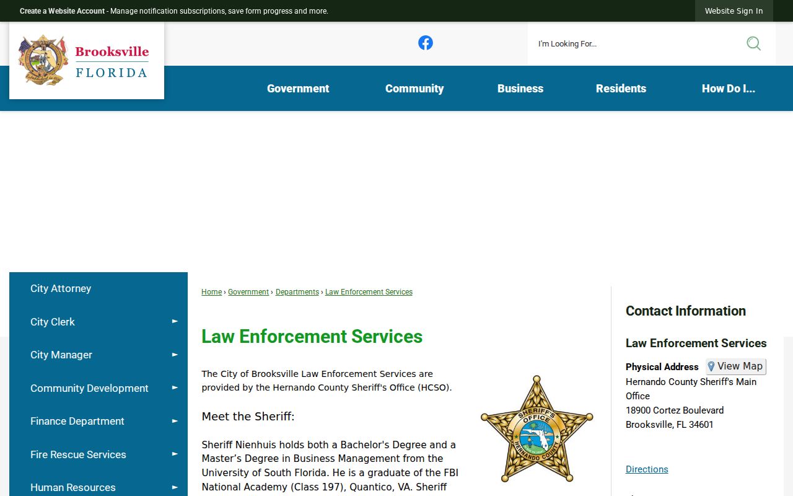
Task: Expand the Finance Department submenu arrow
Action: (x=175, y=421)
